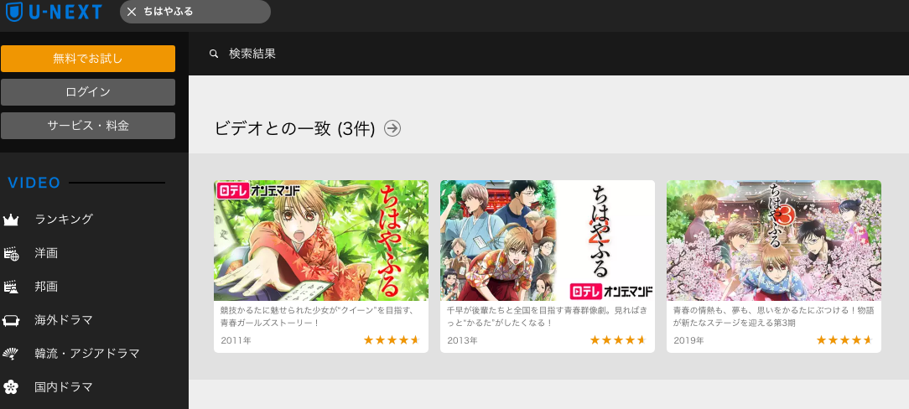Click the 洋画 film globe icon
Image resolution: width=909 pixels, height=409 pixels.
(11, 253)
